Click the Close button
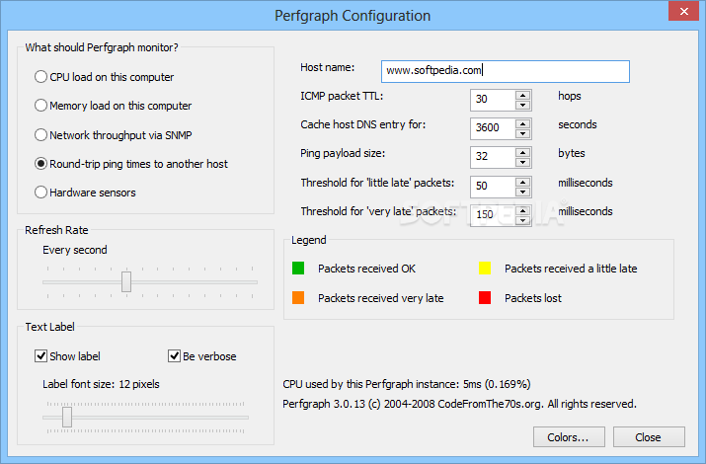 pyautogui.click(x=649, y=437)
